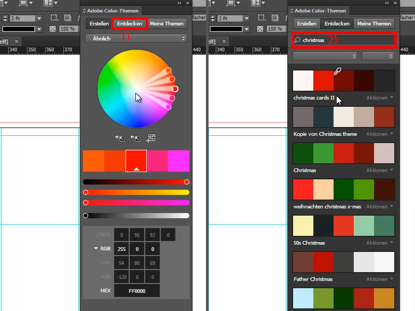Click the add-theme-to-swatches icon under wheel
The image size is (415, 311).
coord(120,138)
